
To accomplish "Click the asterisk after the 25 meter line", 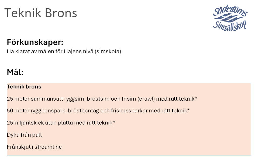I will (196, 98).
